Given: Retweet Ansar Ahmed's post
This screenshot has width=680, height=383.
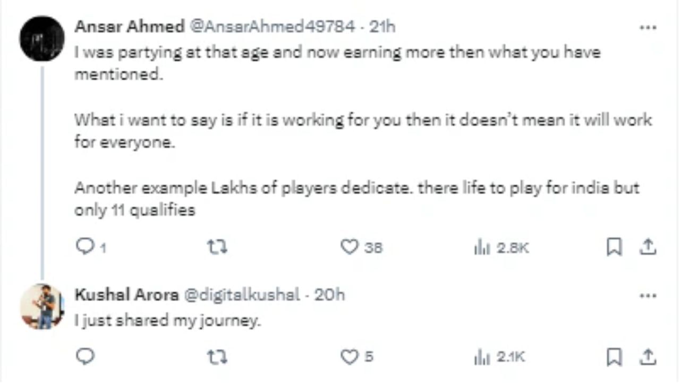Looking at the screenshot, I should [216, 247].
